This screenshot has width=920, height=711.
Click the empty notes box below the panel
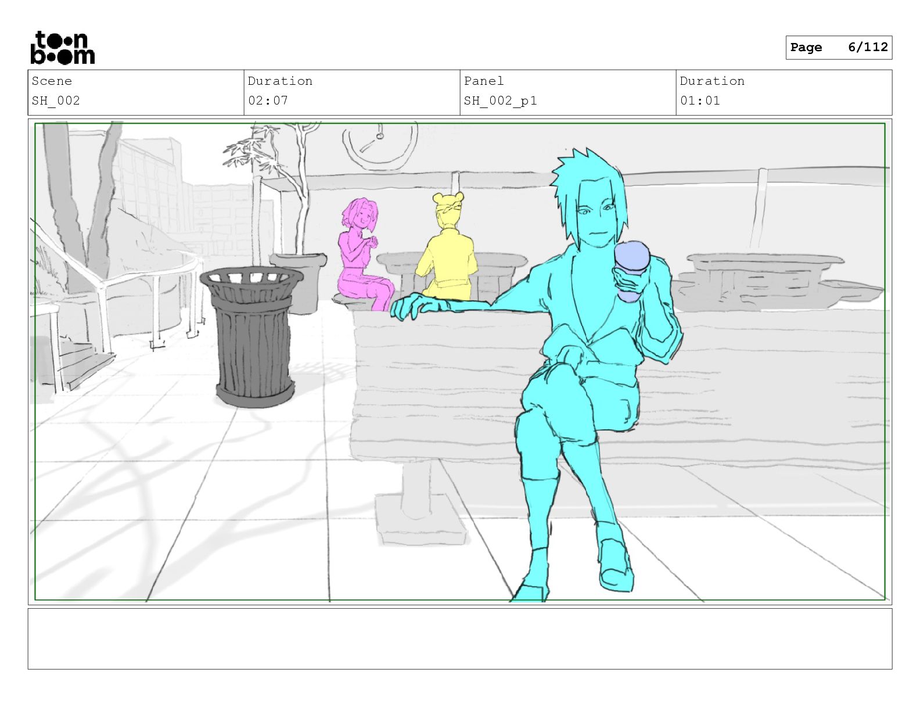(460, 639)
